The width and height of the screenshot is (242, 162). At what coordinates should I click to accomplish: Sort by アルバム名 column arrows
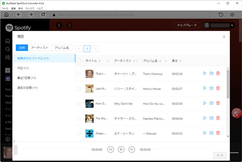click(160, 61)
